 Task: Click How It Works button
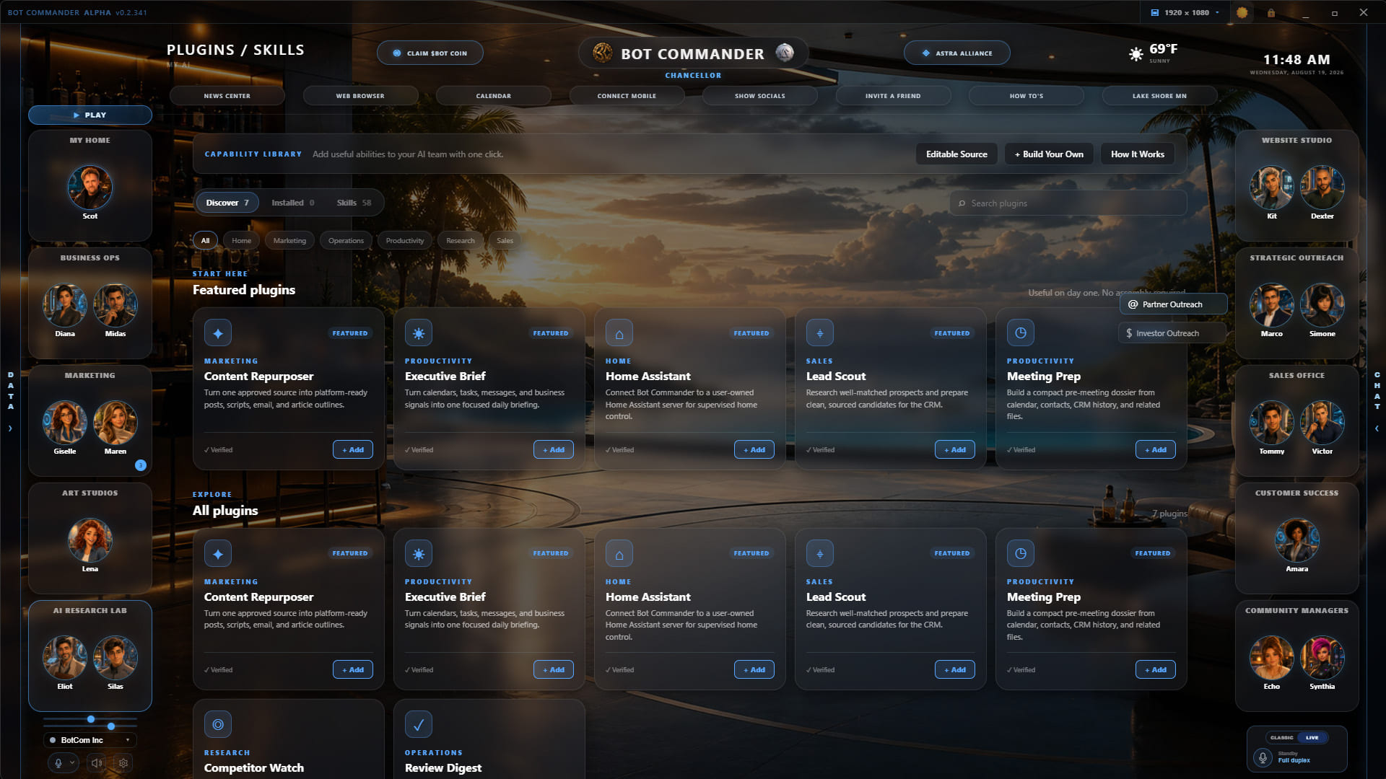point(1138,154)
